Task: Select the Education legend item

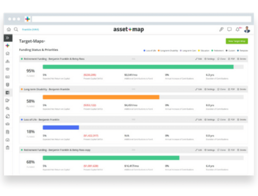Action: pyautogui.click(x=204, y=51)
